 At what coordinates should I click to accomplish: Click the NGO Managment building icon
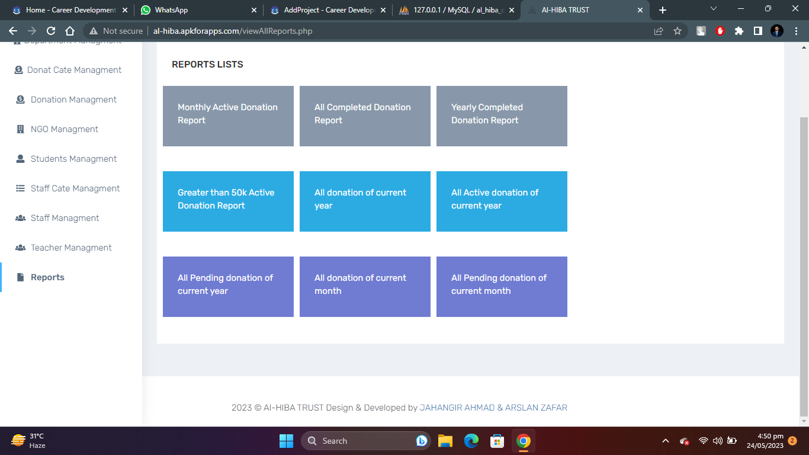[x=20, y=129]
